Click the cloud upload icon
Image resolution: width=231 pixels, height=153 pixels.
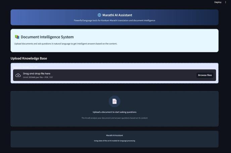pyautogui.click(x=18, y=75)
